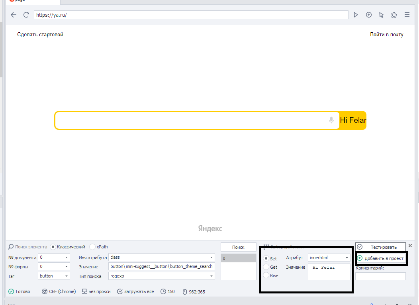Open the Поиск элемента link
Image resolution: width=419 pixels, height=305 pixels.
(31, 247)
